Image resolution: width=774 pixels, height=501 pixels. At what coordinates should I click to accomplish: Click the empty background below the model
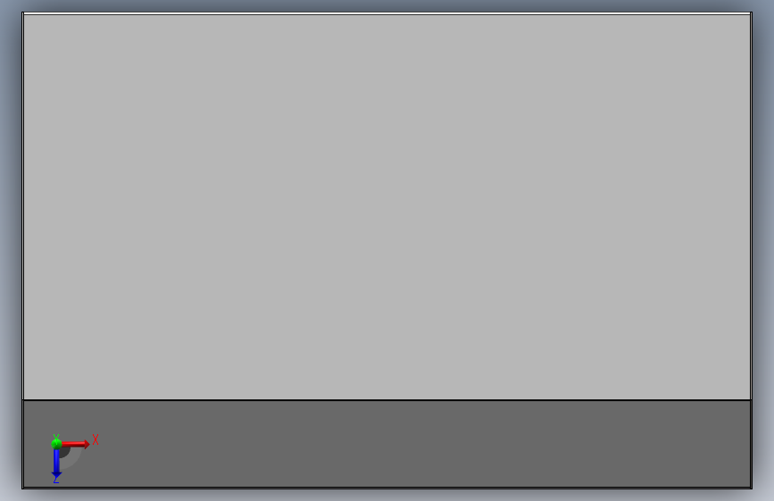click(387, 496)
